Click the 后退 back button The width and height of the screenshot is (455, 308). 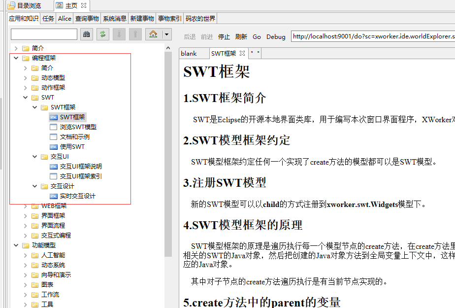coord(190,37)
